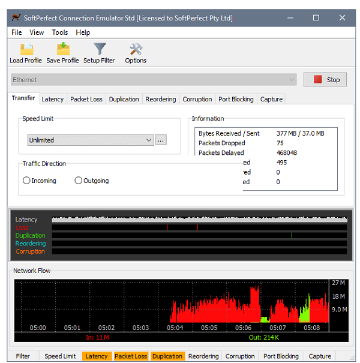Open the Help menu

tap(83, 32)
